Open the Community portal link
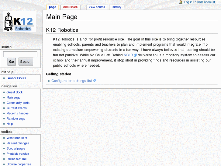221x166 pixels. (x=19, y=103)
